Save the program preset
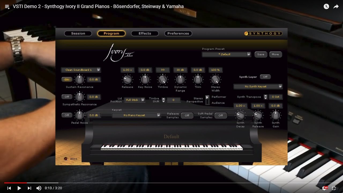This screenshot has height=193, width=343. pyautogui.click(x=261, y=54)
